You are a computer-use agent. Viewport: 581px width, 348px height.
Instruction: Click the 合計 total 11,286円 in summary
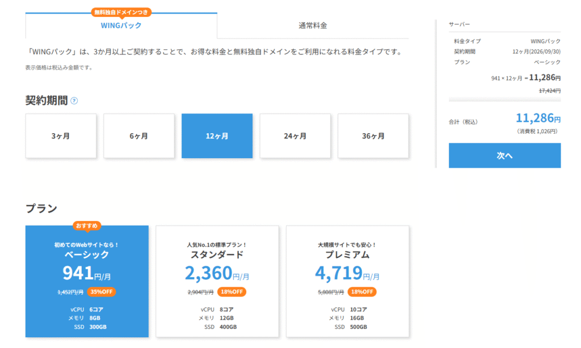click(538, 118)
